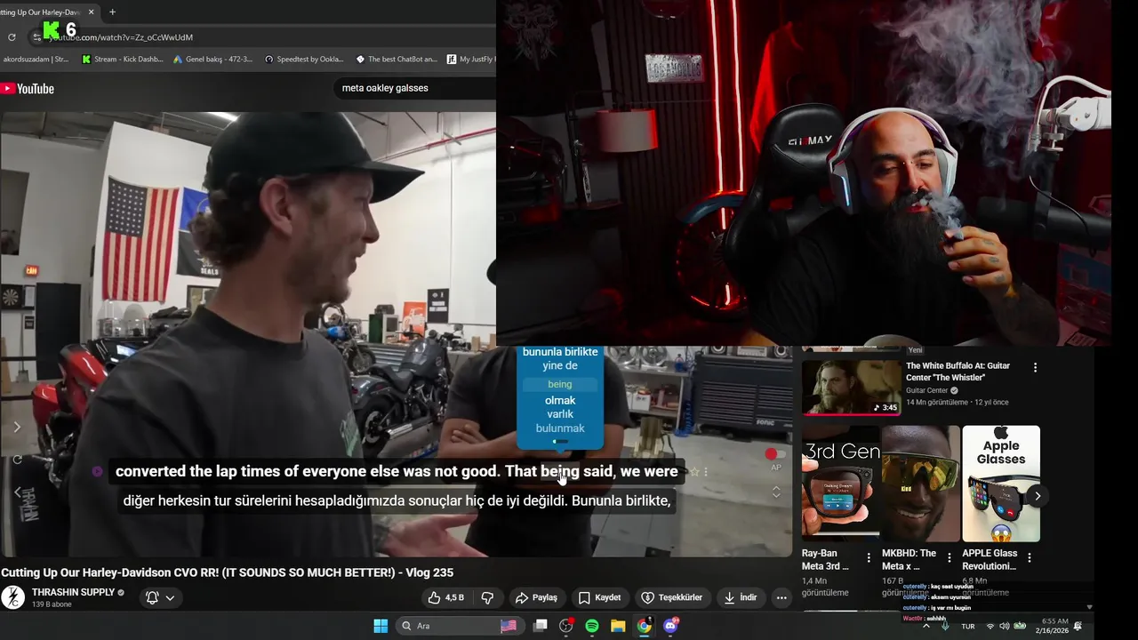This screenshot has width=1138, height=640.
Task: Share the video via Paylaş
Action: (x=536, y=597)
